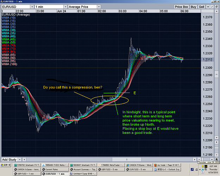Click the WMA (30) study label
The image size is (220, 176).
(x=8, y=30)
